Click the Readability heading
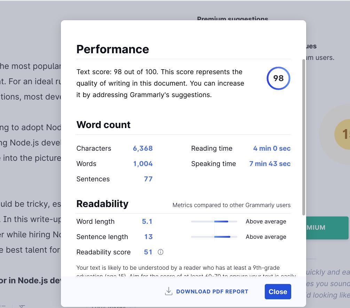 click(x=102, y=204)
